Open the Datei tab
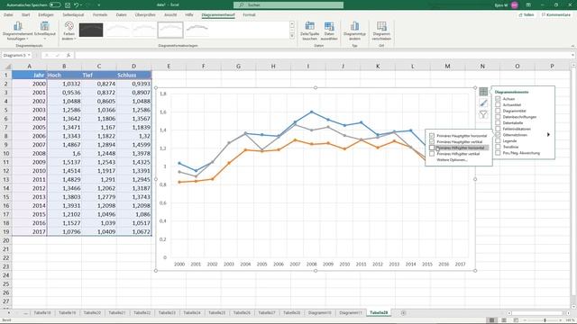 [x=8, y=14]
